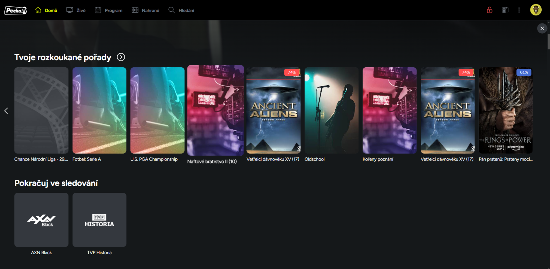Switch to Živě live TV
Screen dimensions: 550x269
pyautogui.click(x=76, y=10)
